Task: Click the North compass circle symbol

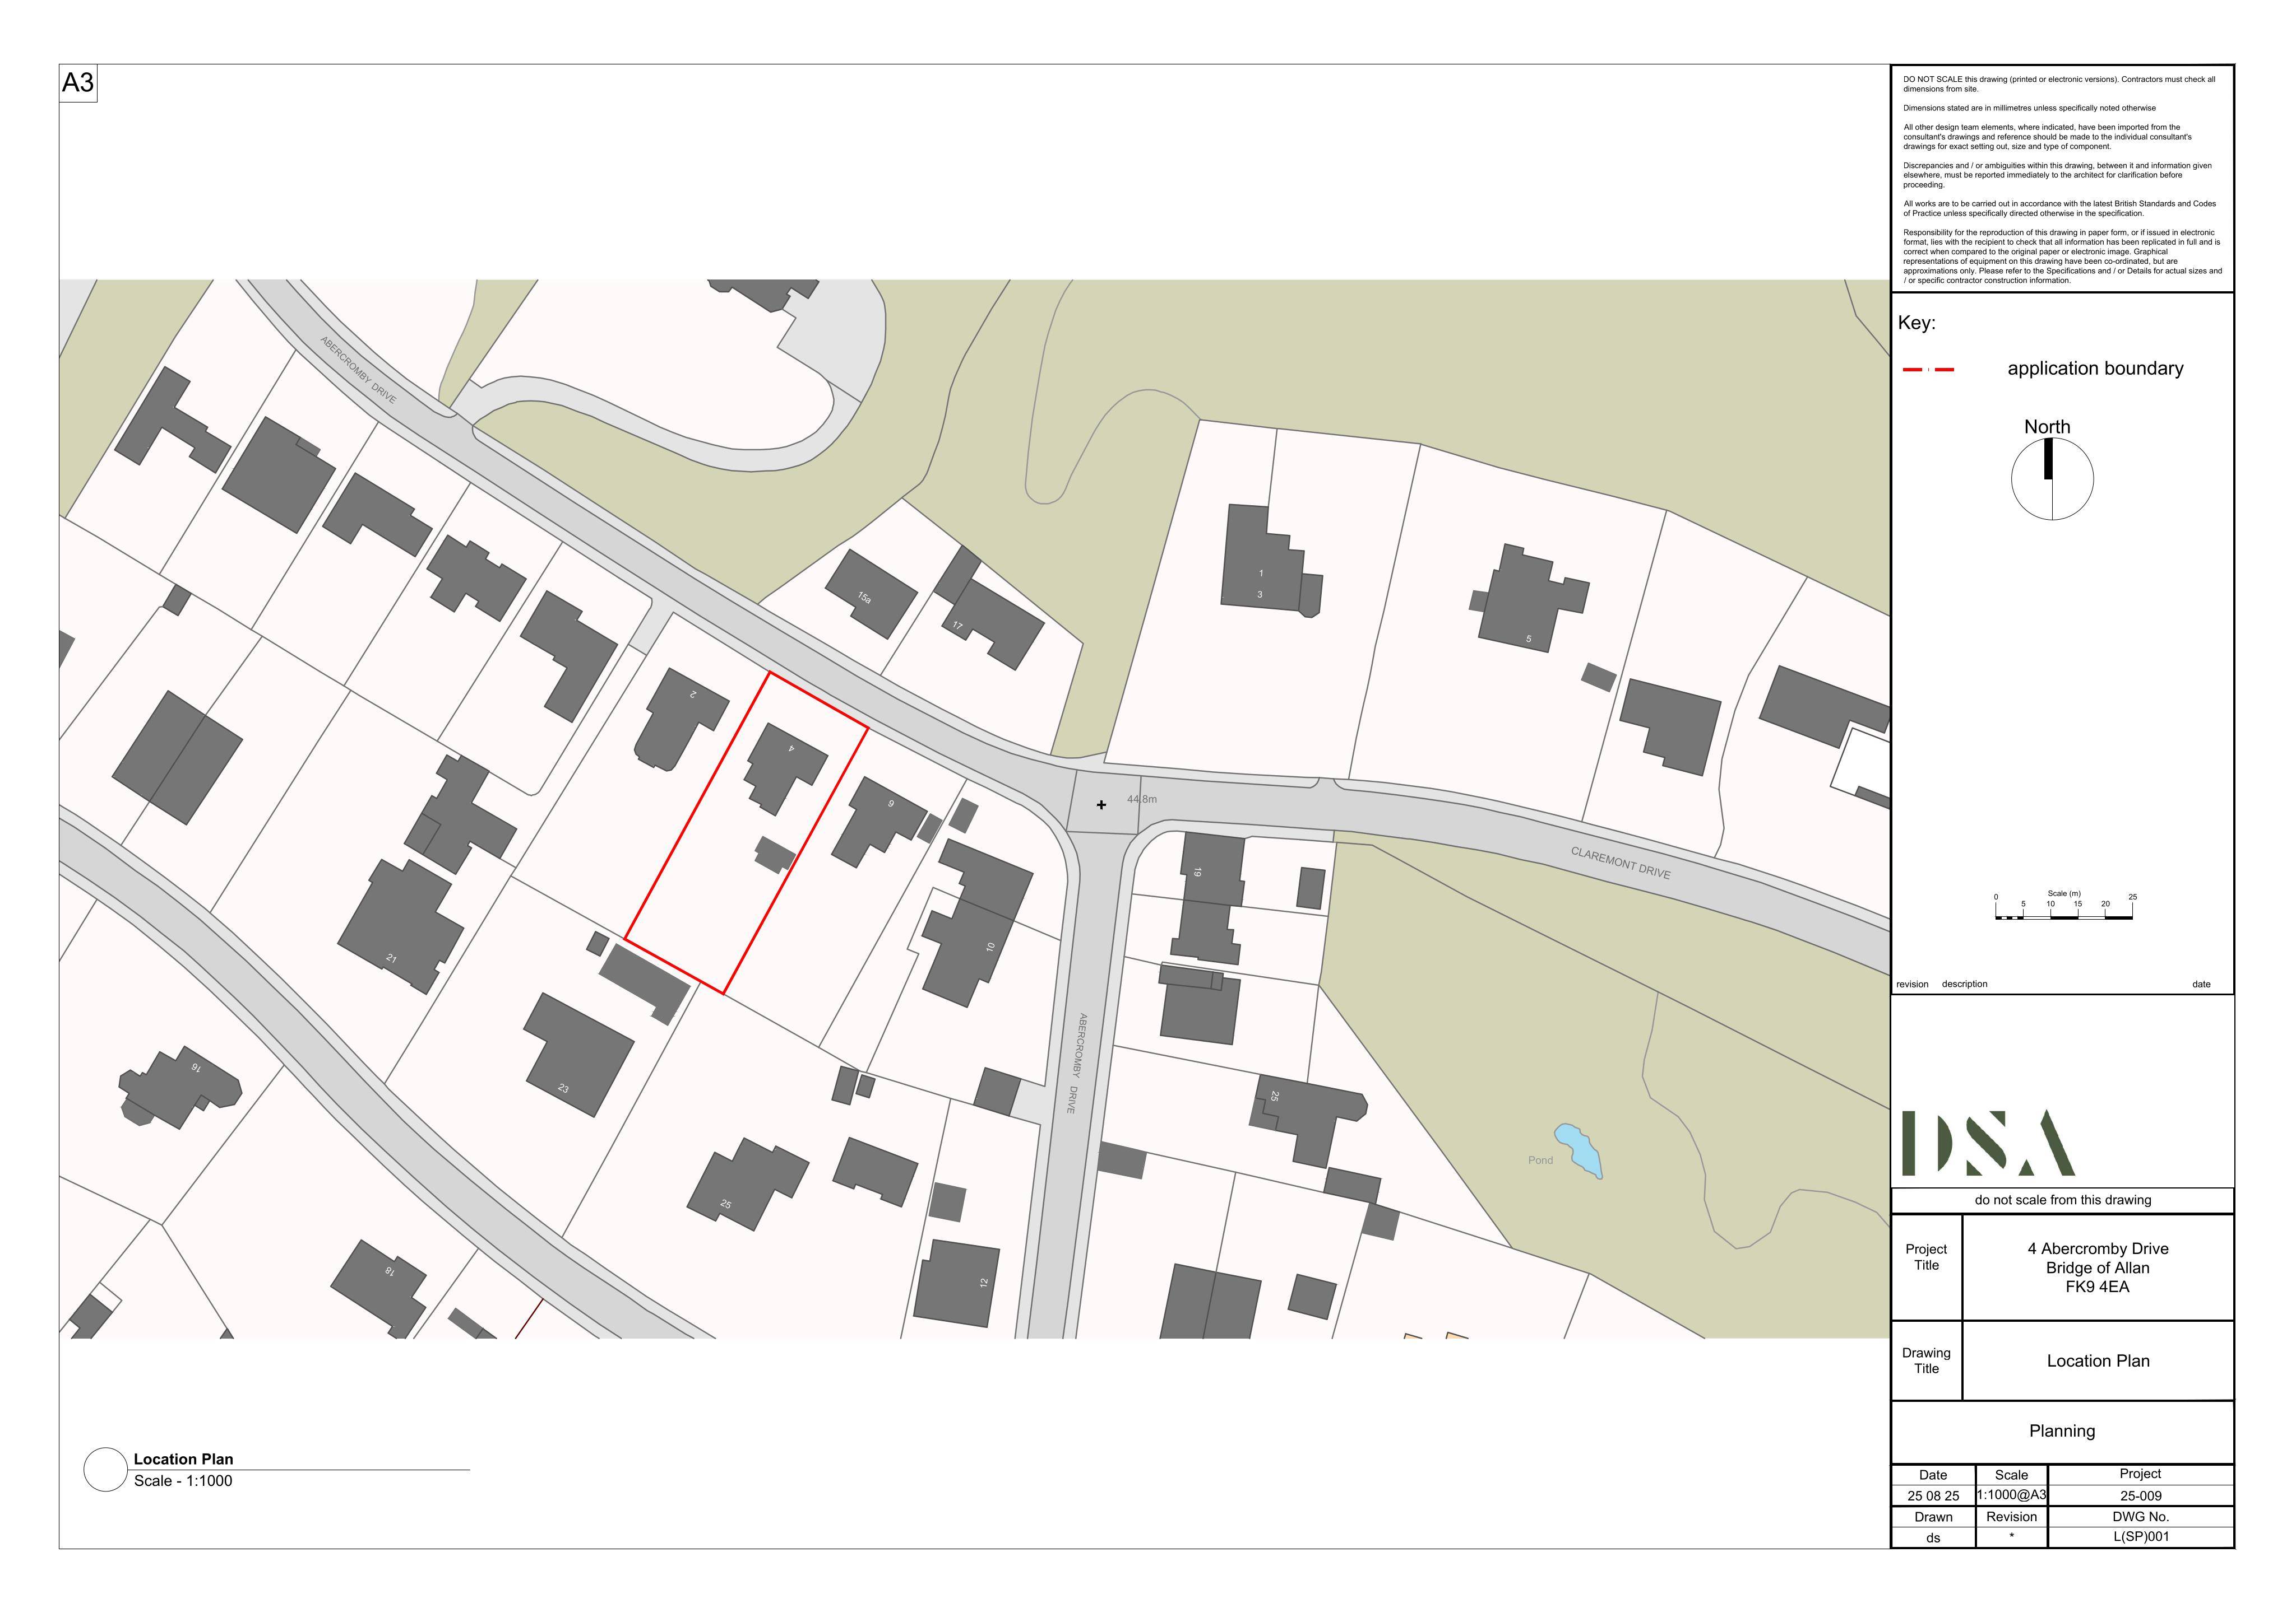Action: [2052, 479]
